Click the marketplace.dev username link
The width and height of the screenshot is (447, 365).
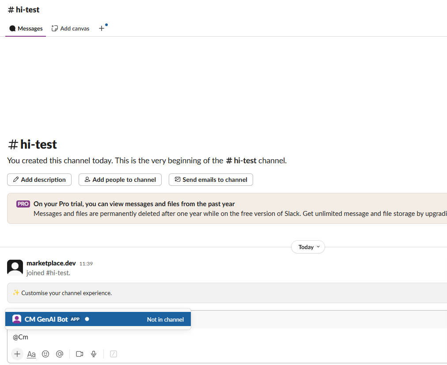click(x=51, y=263)
